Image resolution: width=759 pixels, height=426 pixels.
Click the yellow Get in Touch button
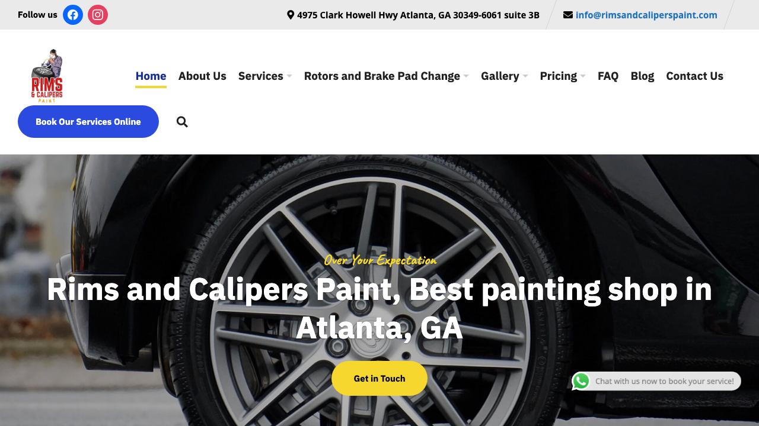pos(379,379)
